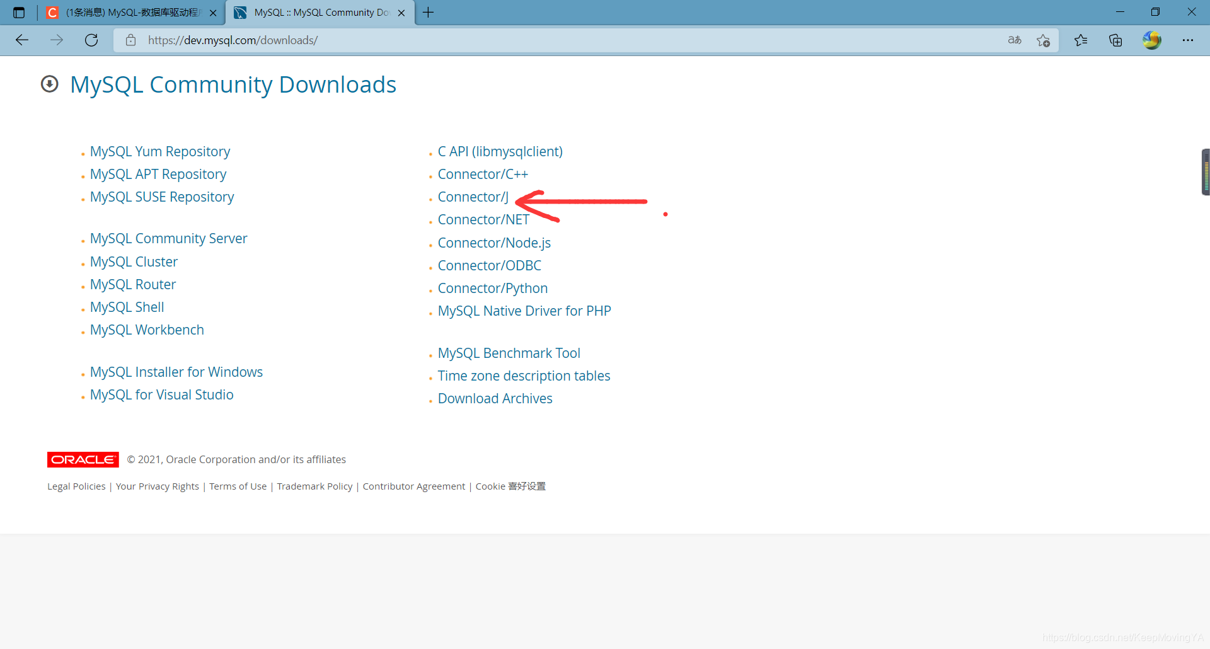Open MySQL for Visual Studio link
This screenshot has height=649, width=1210.
(161, 395)
